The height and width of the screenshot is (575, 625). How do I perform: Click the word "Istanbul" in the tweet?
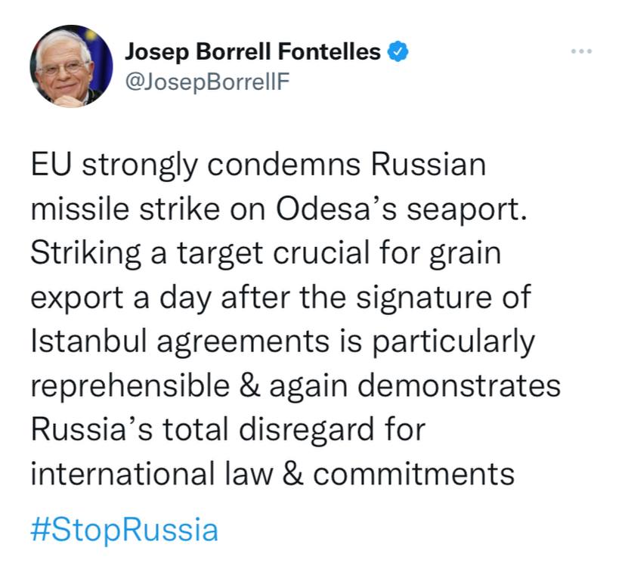point(80,342)
